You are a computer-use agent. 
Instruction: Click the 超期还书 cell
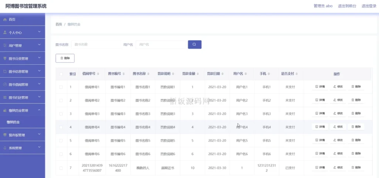point(168,168)
